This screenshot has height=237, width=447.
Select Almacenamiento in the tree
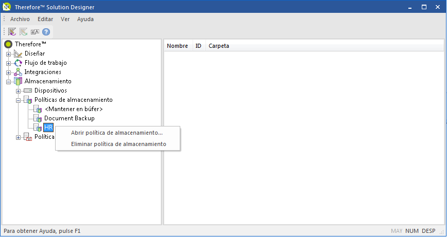[x=48, y=81]
